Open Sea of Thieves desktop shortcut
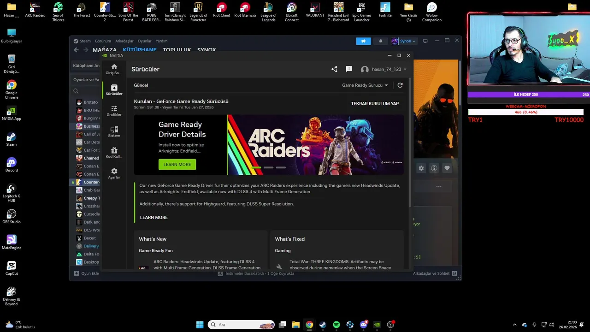Viewport: 590px width, 332px height. click(58, 12)
